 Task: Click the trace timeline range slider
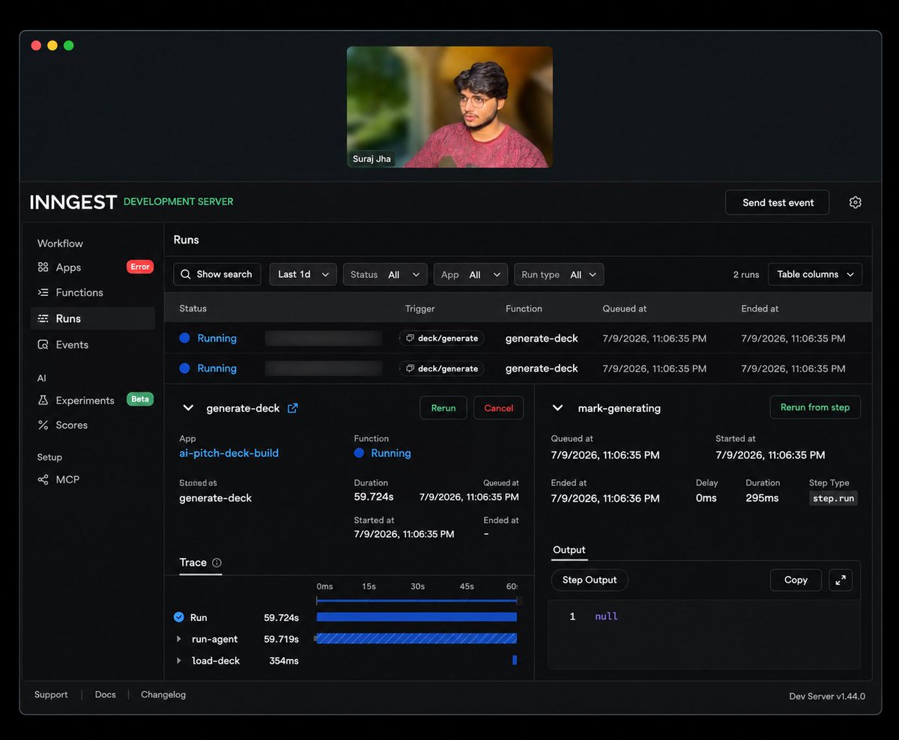point(418,601)
